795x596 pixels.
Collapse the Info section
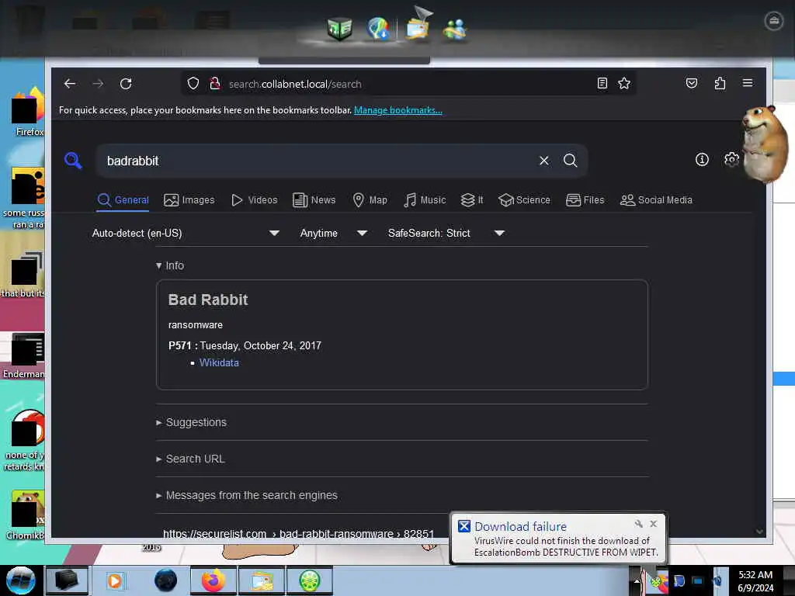[170, 265]
